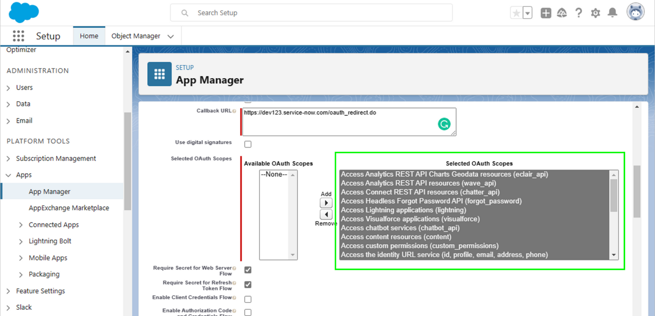This screenshot has height=316, width=655.
Task: Click the Callback URL text area
Action: coord(349,122)
